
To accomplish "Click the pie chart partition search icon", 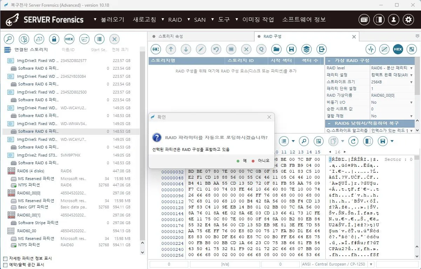I will click(x=24, y=39).
